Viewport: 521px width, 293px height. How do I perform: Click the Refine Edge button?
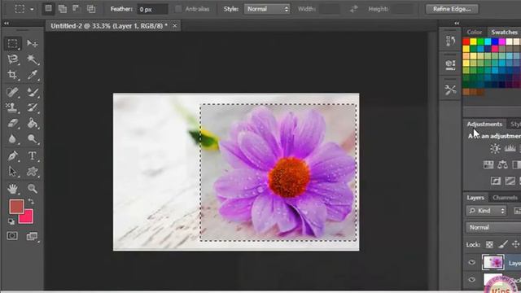click(x=452, y=9)
